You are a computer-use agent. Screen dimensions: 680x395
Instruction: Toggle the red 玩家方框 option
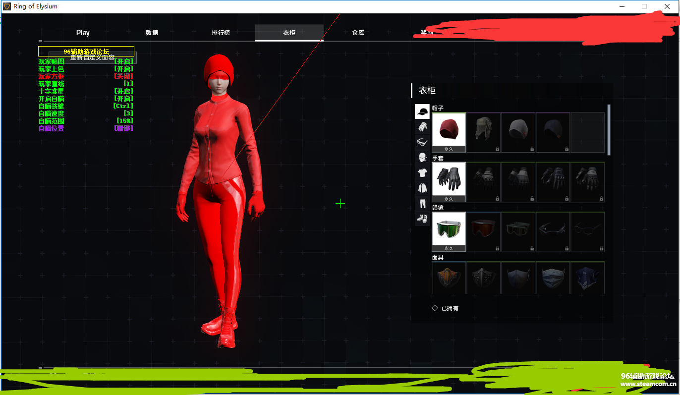(x=86, y=76)
